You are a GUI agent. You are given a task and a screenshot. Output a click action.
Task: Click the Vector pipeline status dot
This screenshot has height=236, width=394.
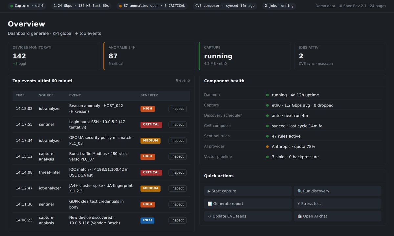267,157
